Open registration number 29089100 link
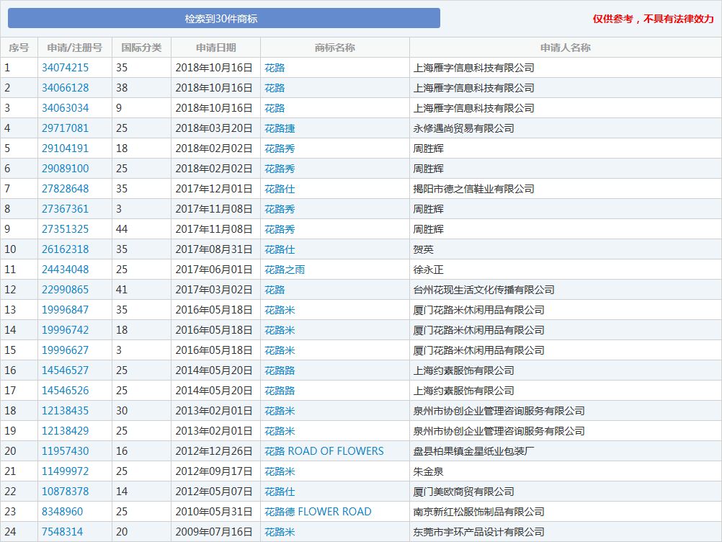 (65, 169)
